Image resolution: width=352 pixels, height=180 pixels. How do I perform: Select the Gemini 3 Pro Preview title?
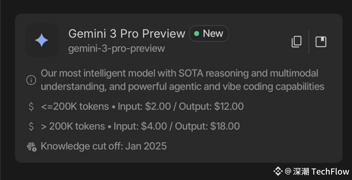[126, 34]
